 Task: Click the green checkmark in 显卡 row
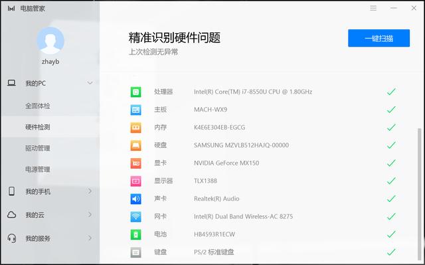click(391, 163)
